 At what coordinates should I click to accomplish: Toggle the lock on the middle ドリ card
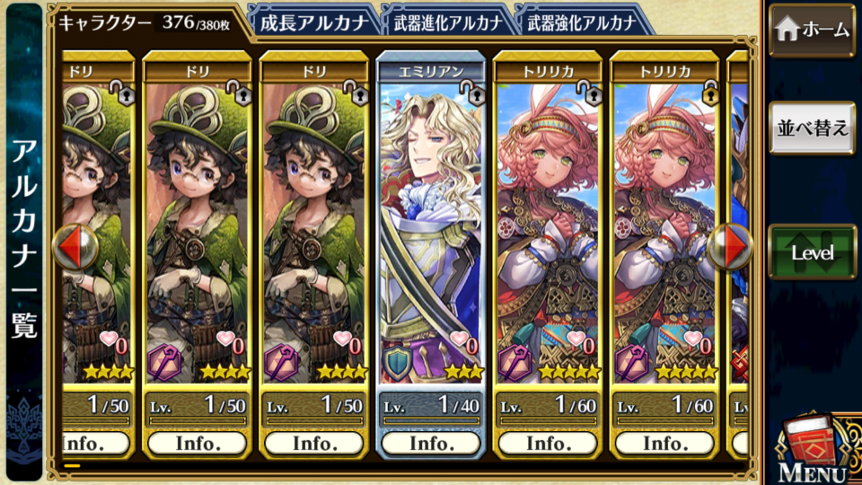239,92
